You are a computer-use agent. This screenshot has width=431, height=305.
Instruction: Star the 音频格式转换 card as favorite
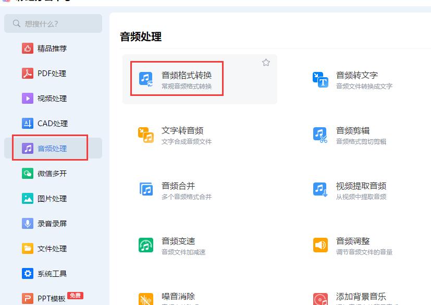(x=266, y=62)
